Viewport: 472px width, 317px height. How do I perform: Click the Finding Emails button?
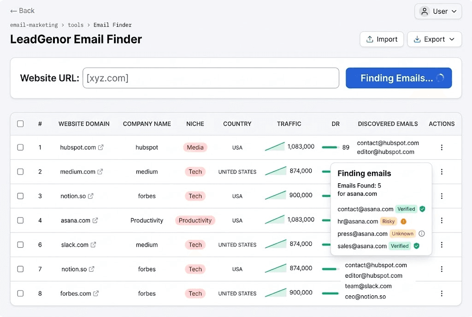click(x=399, y=78)
